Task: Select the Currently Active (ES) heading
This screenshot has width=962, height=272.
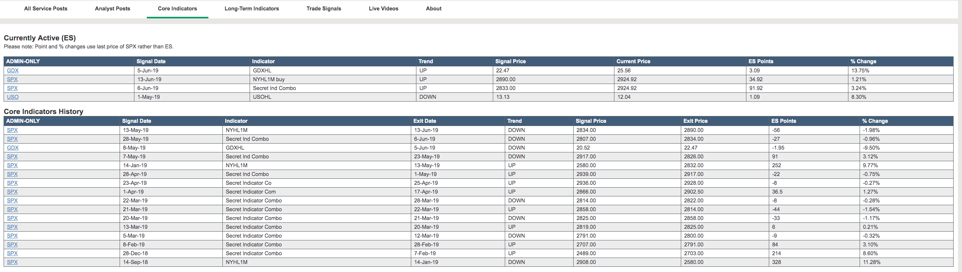Action: coord(40,38)
